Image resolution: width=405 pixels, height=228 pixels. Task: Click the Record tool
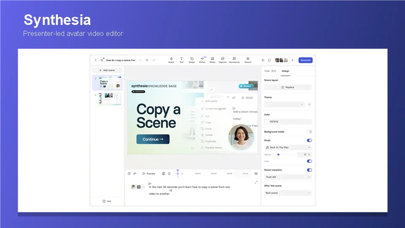click(x=248, y=60)
